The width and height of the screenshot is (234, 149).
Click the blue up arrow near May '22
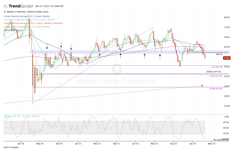161,54
